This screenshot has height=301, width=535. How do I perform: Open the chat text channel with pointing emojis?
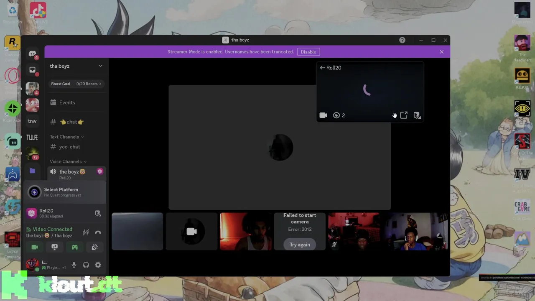76,122
